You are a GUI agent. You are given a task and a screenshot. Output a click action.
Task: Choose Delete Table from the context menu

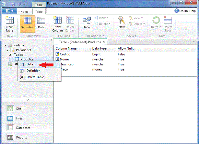(39, 77)
